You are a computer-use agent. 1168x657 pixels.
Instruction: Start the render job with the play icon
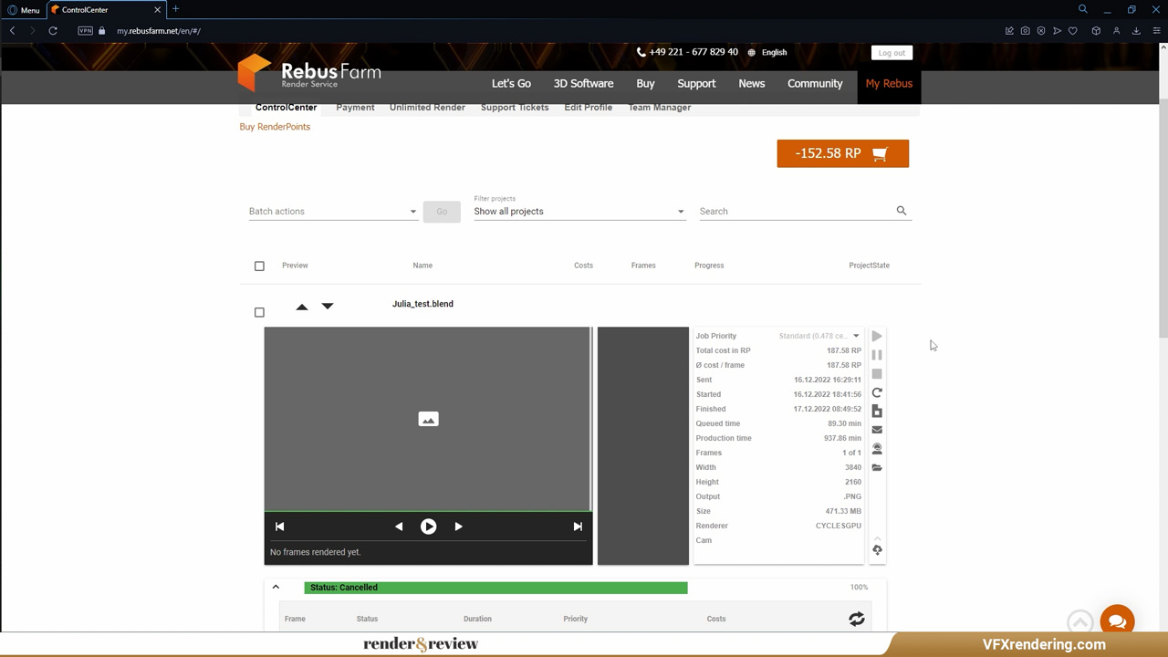[x=876, y=336]
